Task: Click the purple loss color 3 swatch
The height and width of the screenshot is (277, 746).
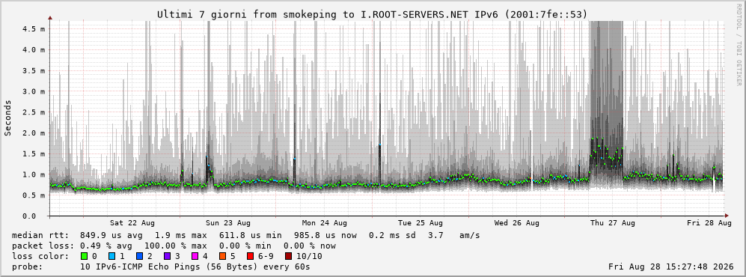Action: click(166, 256)
